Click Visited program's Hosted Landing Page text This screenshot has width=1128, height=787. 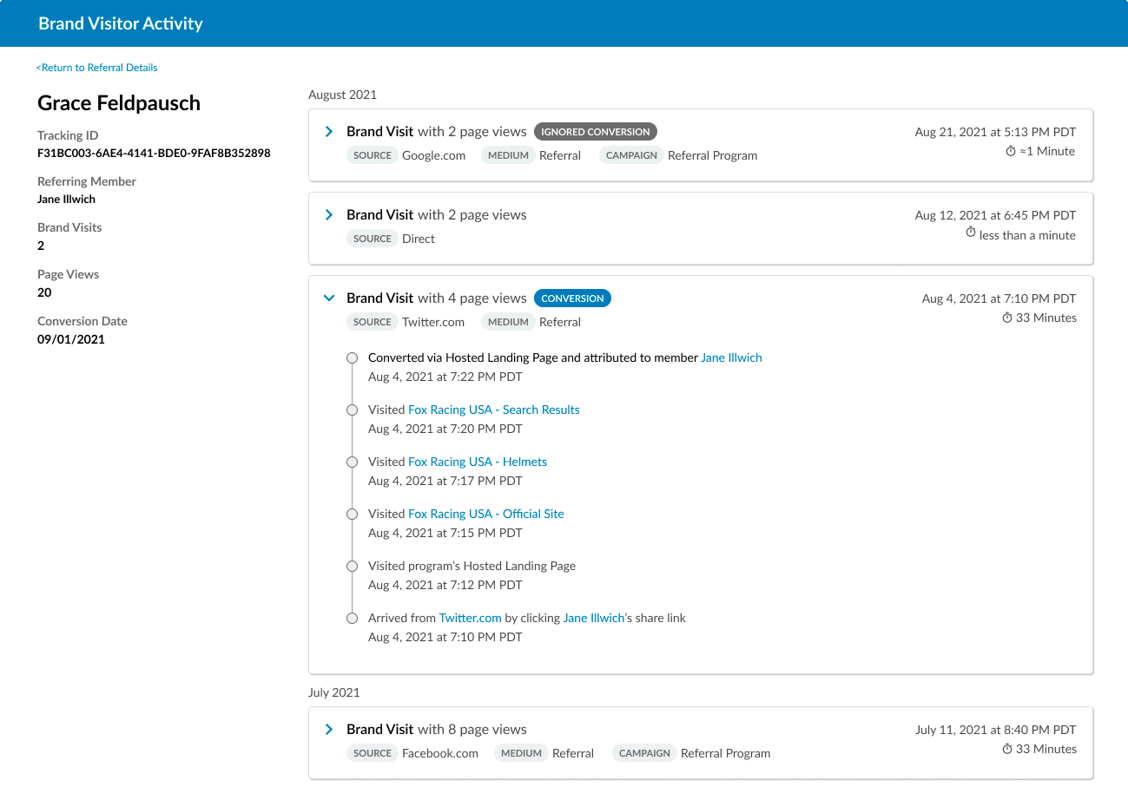(x=472, y=566)
